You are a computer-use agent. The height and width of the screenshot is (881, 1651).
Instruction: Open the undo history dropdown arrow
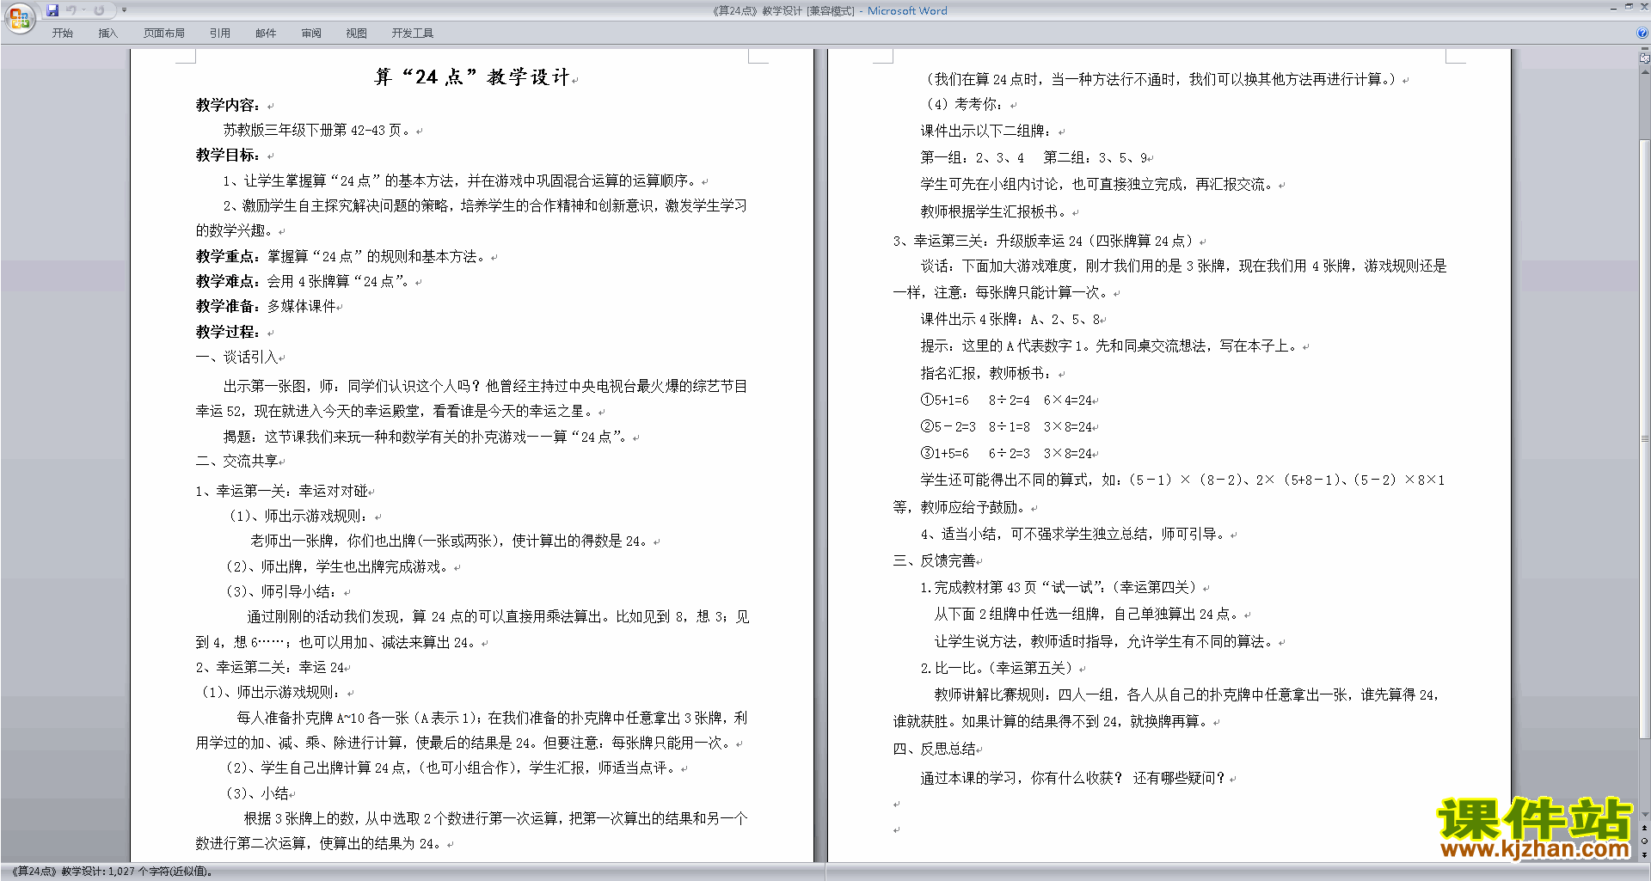[x=83, y=10]
